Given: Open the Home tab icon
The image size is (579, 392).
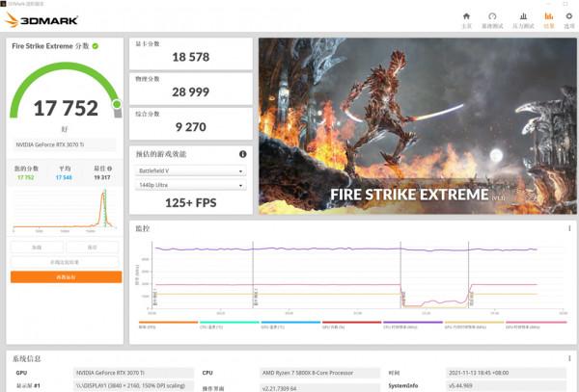Looking at the screenshot, I should tap(466, 20).
